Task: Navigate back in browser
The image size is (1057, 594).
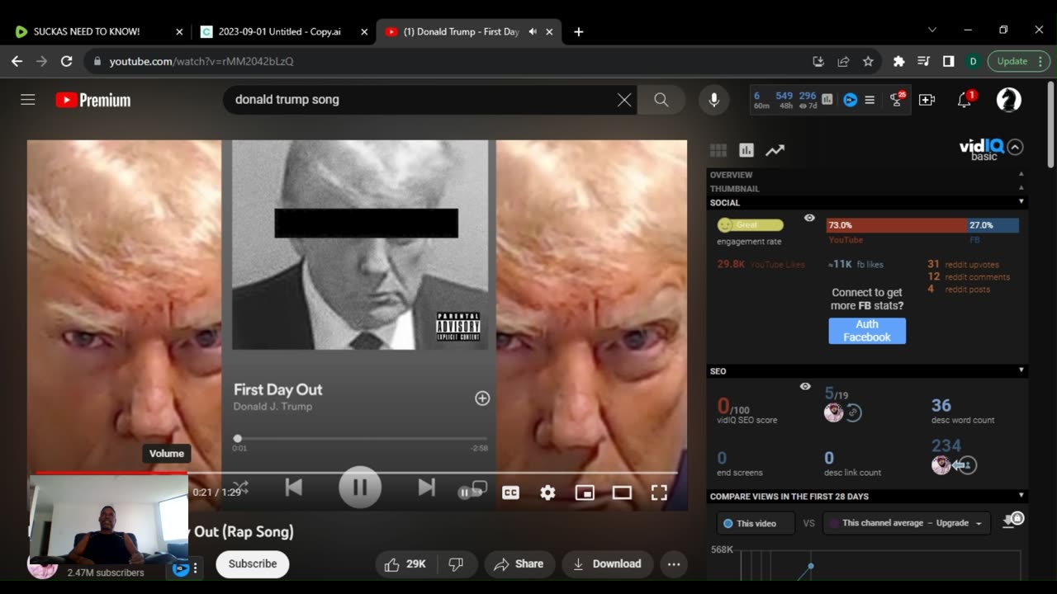Action: pyautogui.click(x=17, y=61)
